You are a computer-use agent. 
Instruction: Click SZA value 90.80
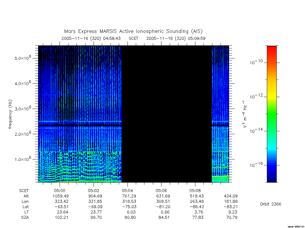[130, 218]
